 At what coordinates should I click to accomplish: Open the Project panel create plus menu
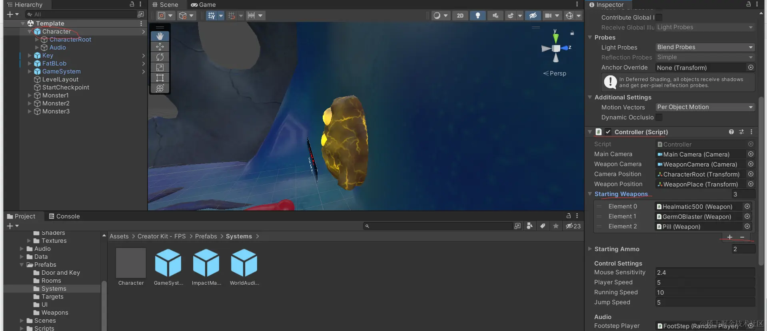click(13, 226)
